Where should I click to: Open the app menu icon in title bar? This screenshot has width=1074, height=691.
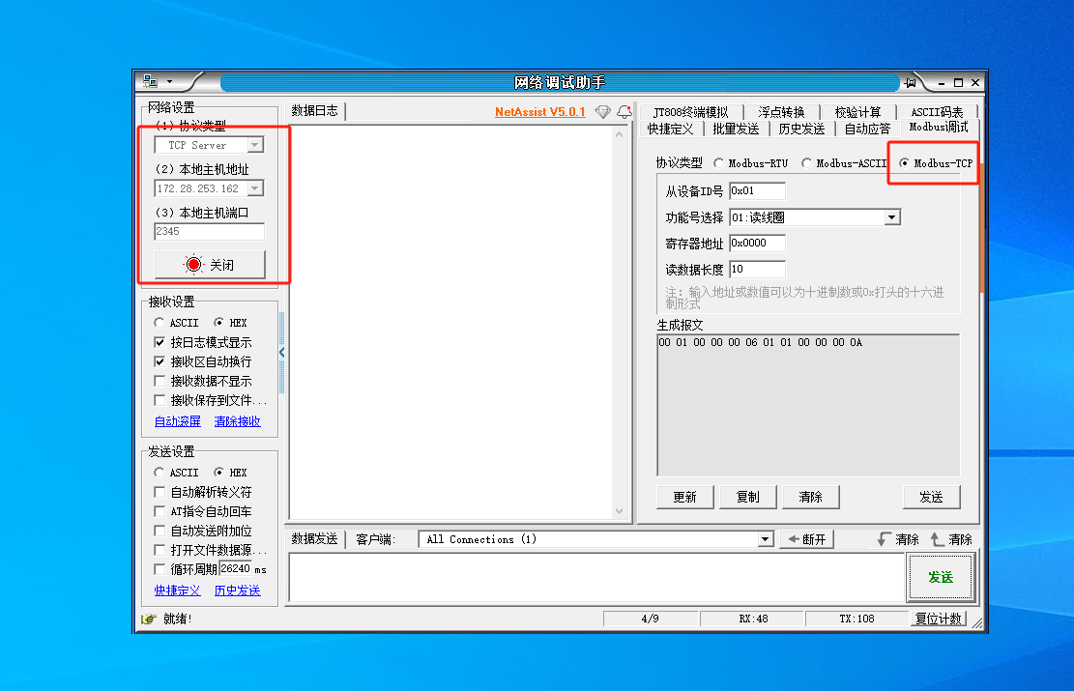point(150,82)
